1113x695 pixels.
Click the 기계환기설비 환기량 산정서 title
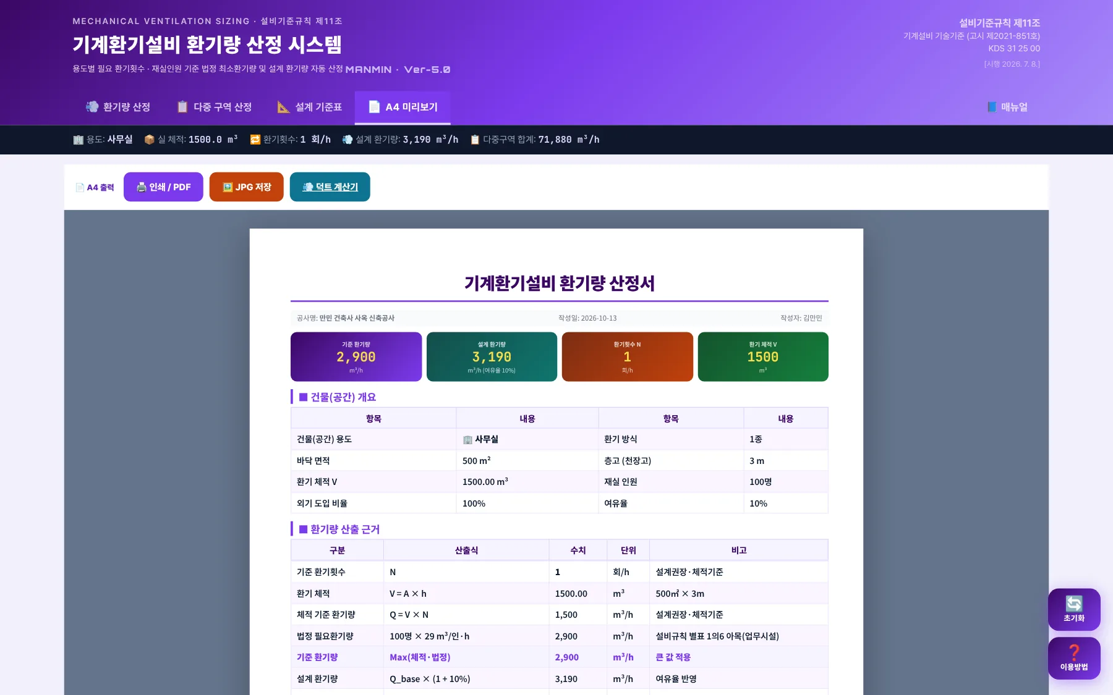click(560, 283)
